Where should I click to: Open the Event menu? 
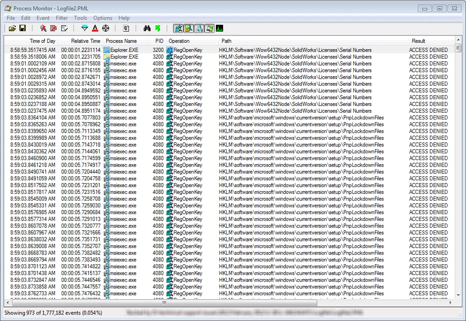click(x=43, y=18)
